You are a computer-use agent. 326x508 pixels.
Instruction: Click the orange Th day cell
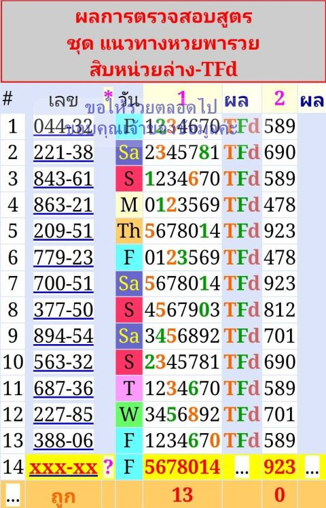tap(129, 231)
